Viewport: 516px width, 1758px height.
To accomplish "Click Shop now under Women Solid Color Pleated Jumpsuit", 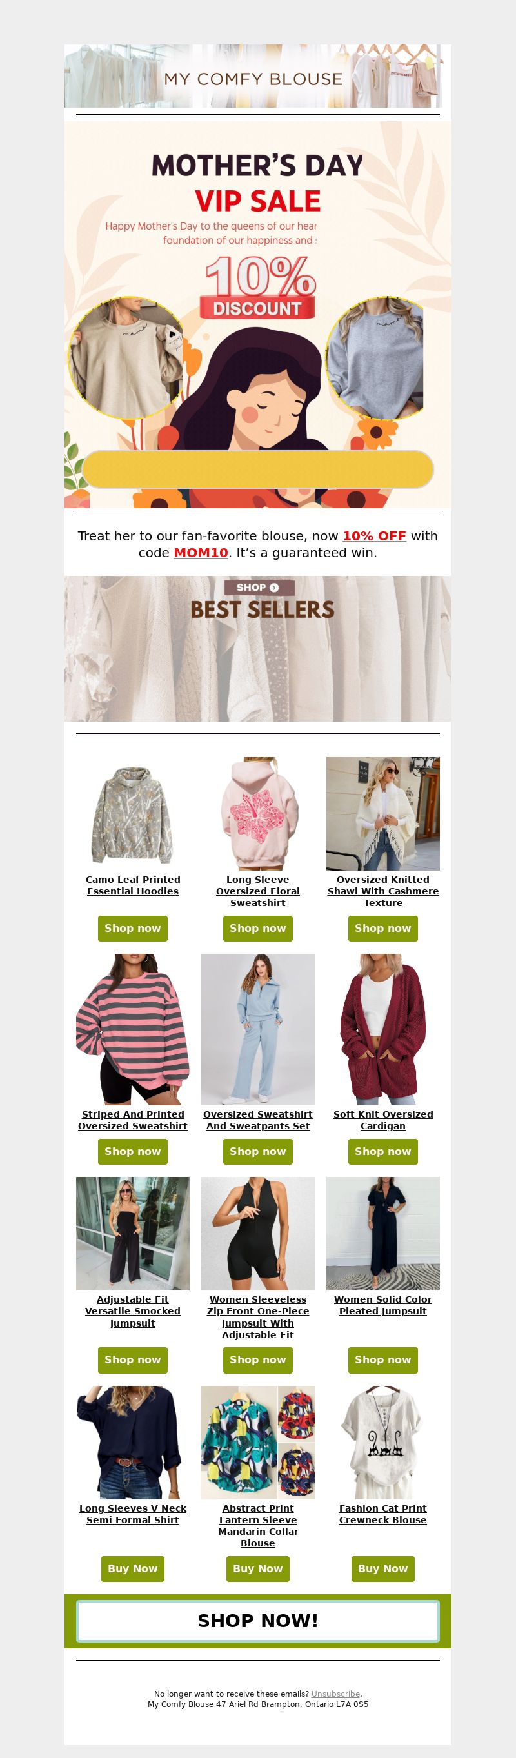I will tap(383, 1359).
